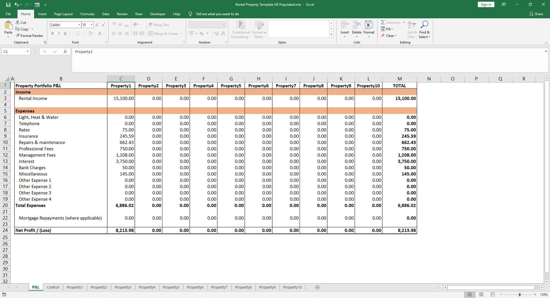Toggle Underline formatting
The image size is (550, 298).
[65, 34]
